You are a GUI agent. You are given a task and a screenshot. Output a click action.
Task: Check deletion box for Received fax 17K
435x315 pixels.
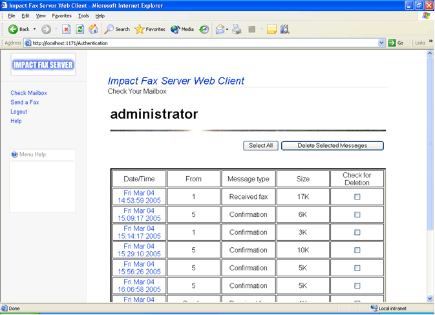click(357, 197)
